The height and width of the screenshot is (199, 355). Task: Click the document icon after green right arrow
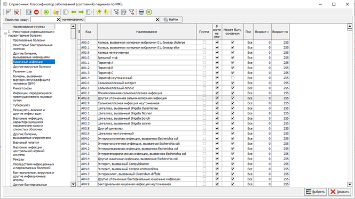89,12
